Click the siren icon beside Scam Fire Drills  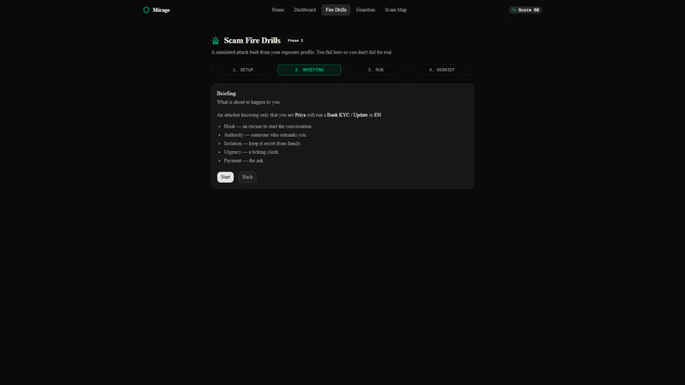(215, 41)
